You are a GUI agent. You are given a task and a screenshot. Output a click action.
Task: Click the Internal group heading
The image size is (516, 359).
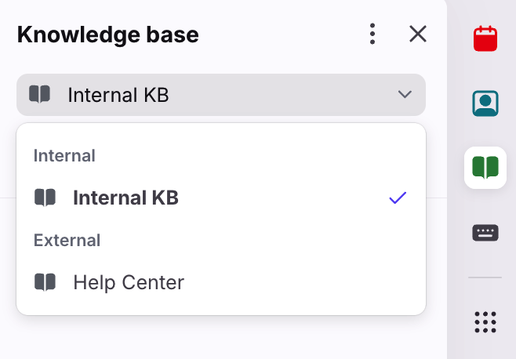tap(64, 156)
